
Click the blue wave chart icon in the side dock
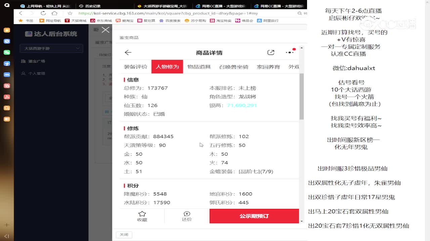point(7,75)
